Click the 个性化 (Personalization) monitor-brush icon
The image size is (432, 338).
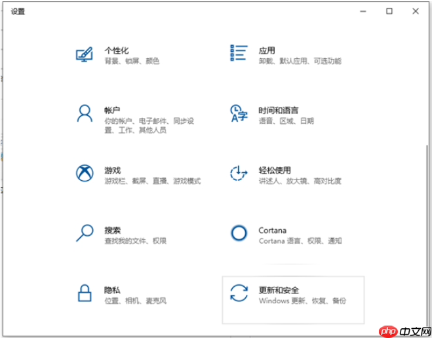[x=85, y=55]
